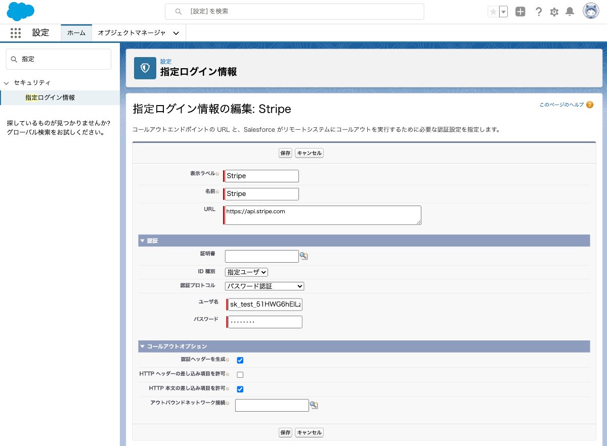This screenshot has width=607, height=446.
Task: Focus the アウトバウンドネットワーク接続 input field
Action: (x=272, y=405)
